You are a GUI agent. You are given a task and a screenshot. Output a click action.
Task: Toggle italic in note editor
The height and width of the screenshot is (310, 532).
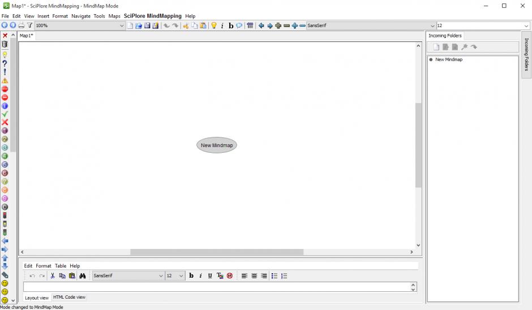200,275
